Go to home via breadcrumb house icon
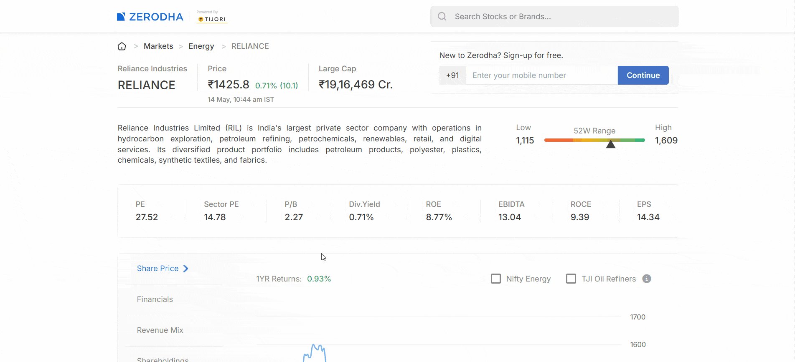Image resolution: width=795 pixels, height=362 pixels. [x=122, y=46]
